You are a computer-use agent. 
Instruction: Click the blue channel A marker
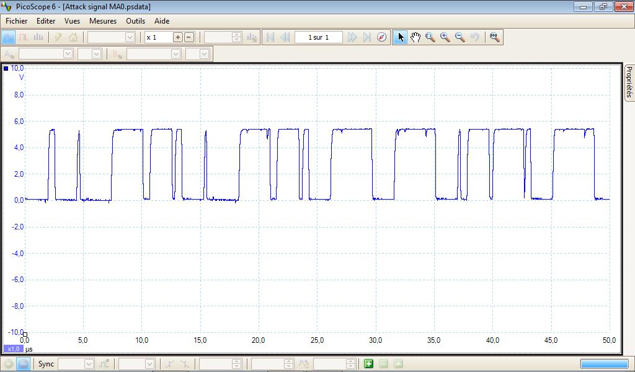[6, 68]
